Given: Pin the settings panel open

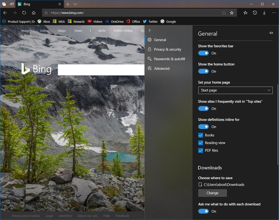Looking at the screenshot, I should [x=271, y=33].
